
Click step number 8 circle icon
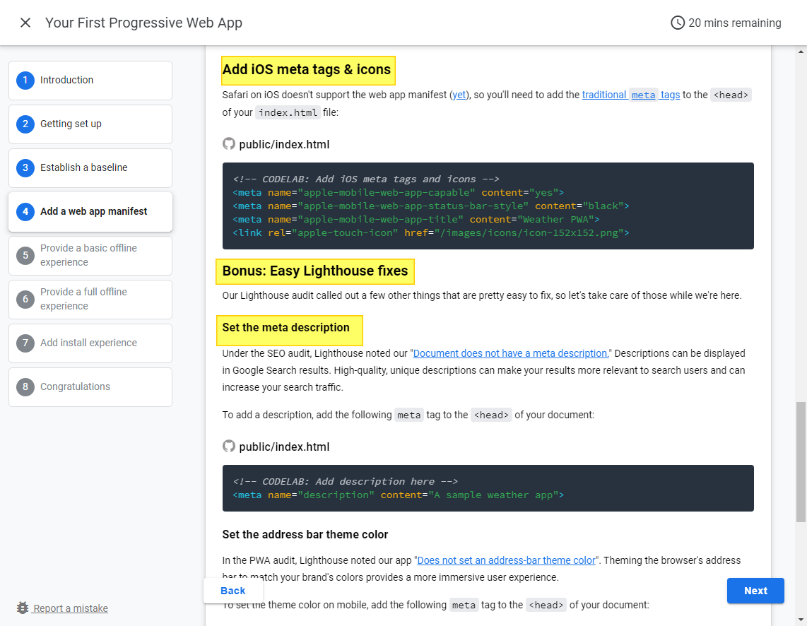25,386
